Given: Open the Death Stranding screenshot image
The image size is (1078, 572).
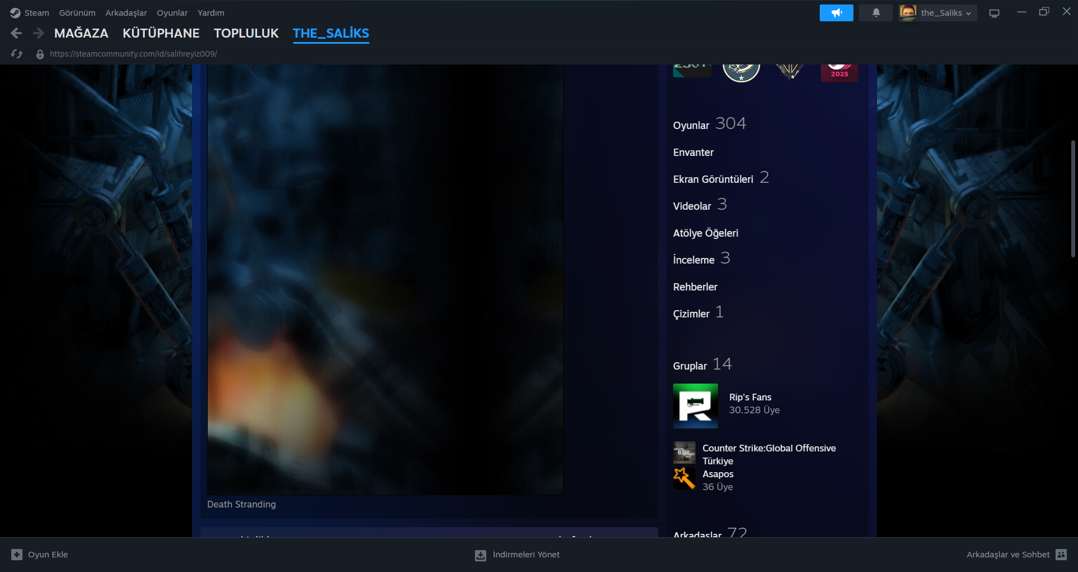Looking at the screenshot, I should [x=385, y=279].
